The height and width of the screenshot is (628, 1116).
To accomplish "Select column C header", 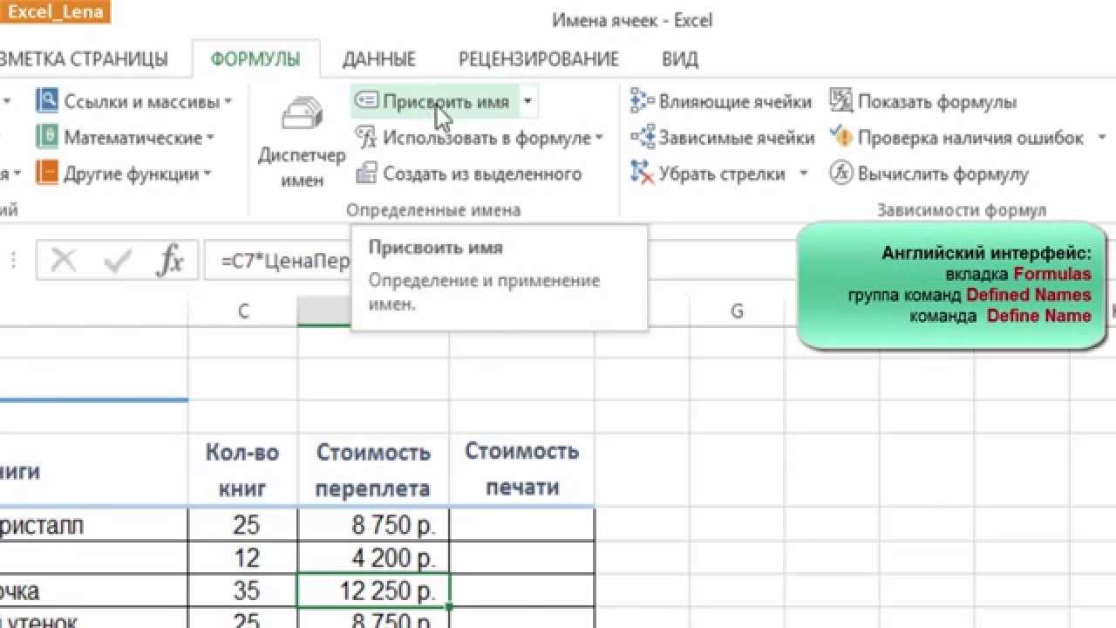I will (x=243, y=311).
